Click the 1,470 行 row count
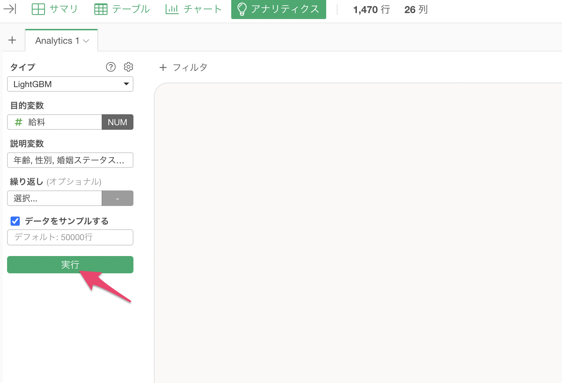 coord(371,10)
